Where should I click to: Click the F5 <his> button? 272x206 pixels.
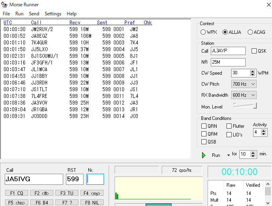click(x=16, y=202)
